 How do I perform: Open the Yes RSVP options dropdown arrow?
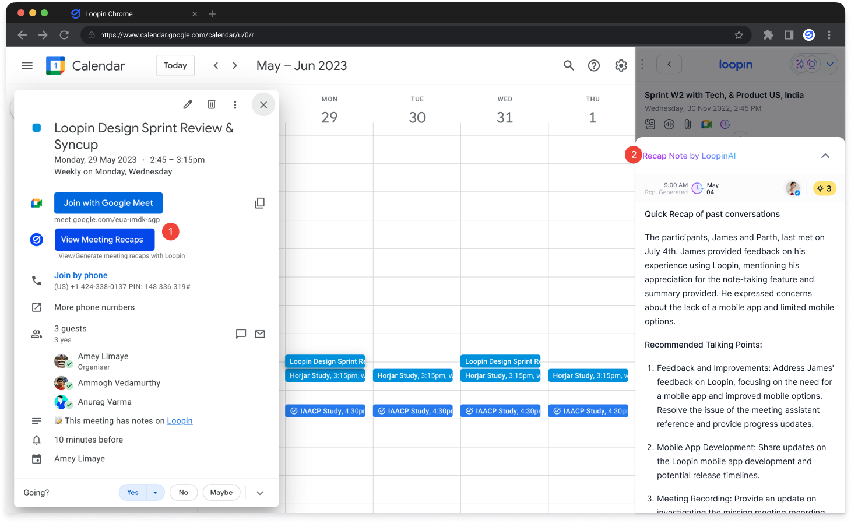pyautogui.click(x=155, y=493)
